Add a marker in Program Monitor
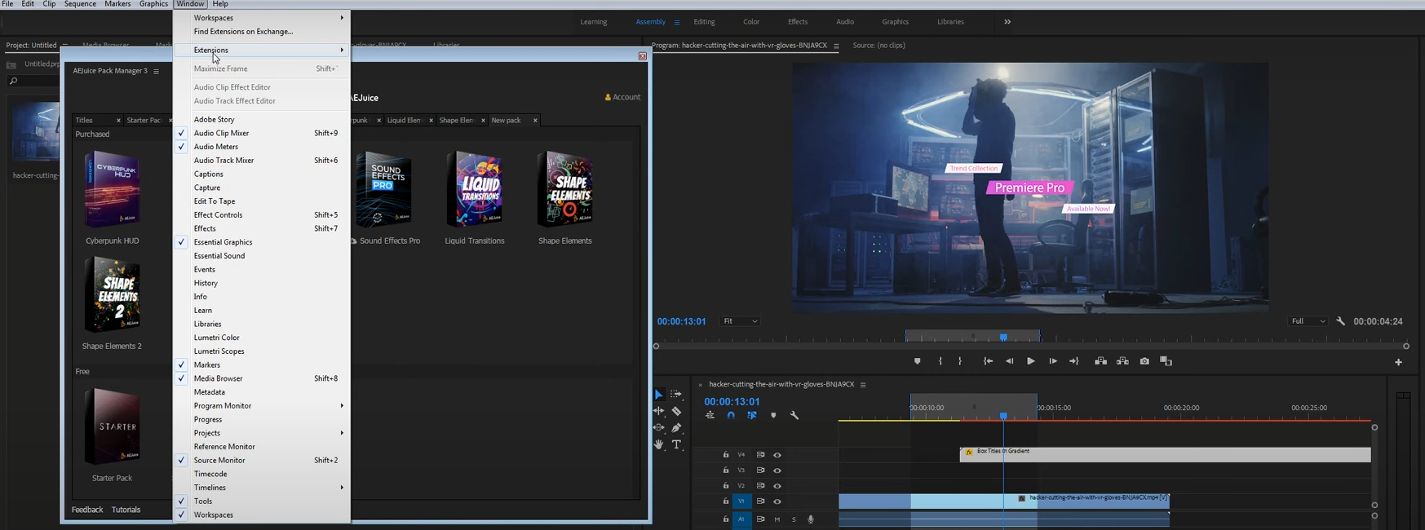1425x530 pixels. click(918, 361)
